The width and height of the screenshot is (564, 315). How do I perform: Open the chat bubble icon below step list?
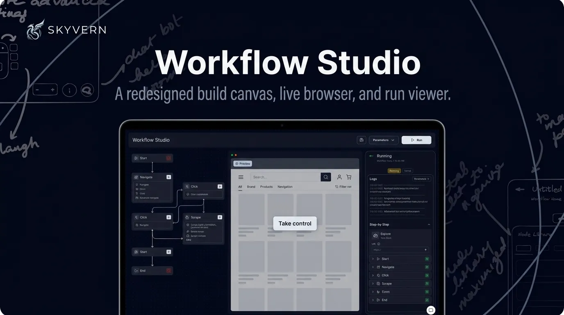(x=431, y=310)
